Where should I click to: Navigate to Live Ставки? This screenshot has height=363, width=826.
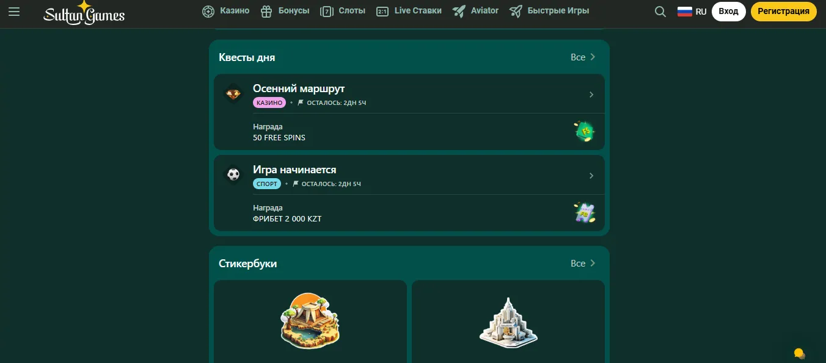pos(409,11)
